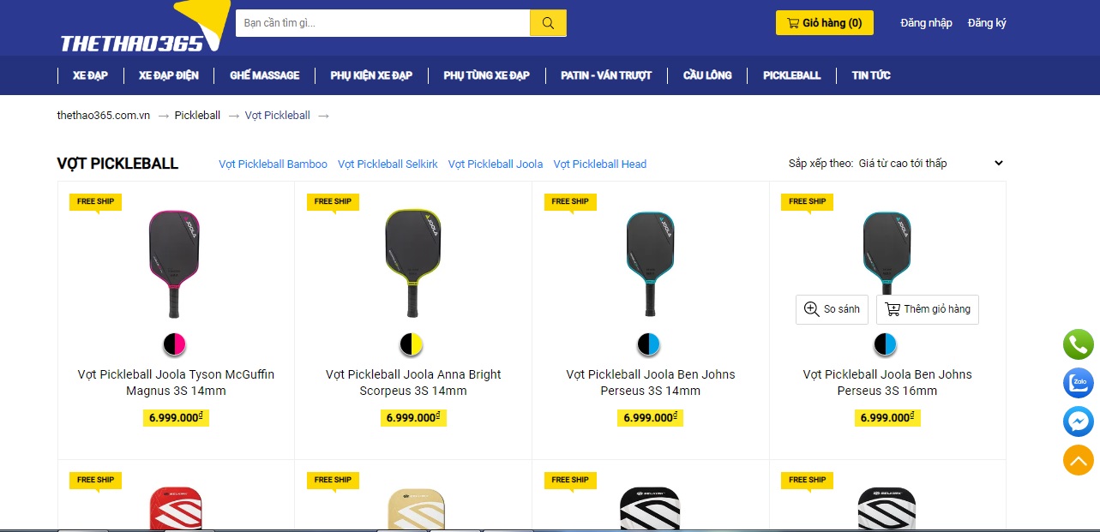This screenshot has height=532, width=1100.
Task: Click the orange back-to-top arrow
Action: click(x=1079, y=460)
